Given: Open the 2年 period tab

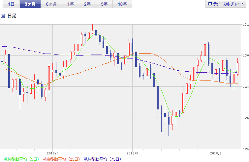Looking at the screenshot, I should 87,4.
